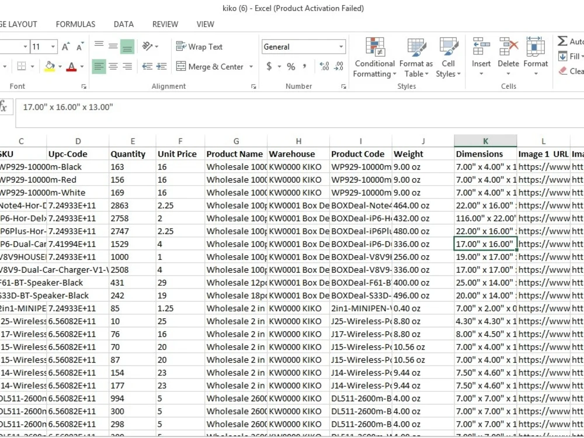Align the cell text to the right
Image resolution: width=584 pixels, height=438 pixels.
click(127, 67)
